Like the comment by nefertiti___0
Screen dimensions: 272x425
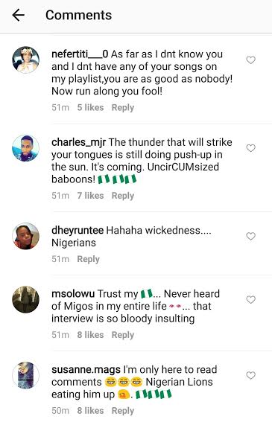(250, 60)
